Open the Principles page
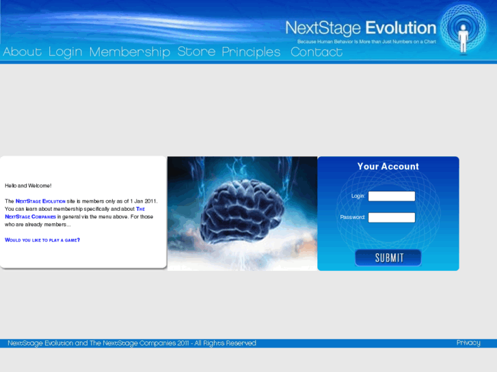Image resolution: width=497 pixels, height=372 pixels. pos(251,53)
